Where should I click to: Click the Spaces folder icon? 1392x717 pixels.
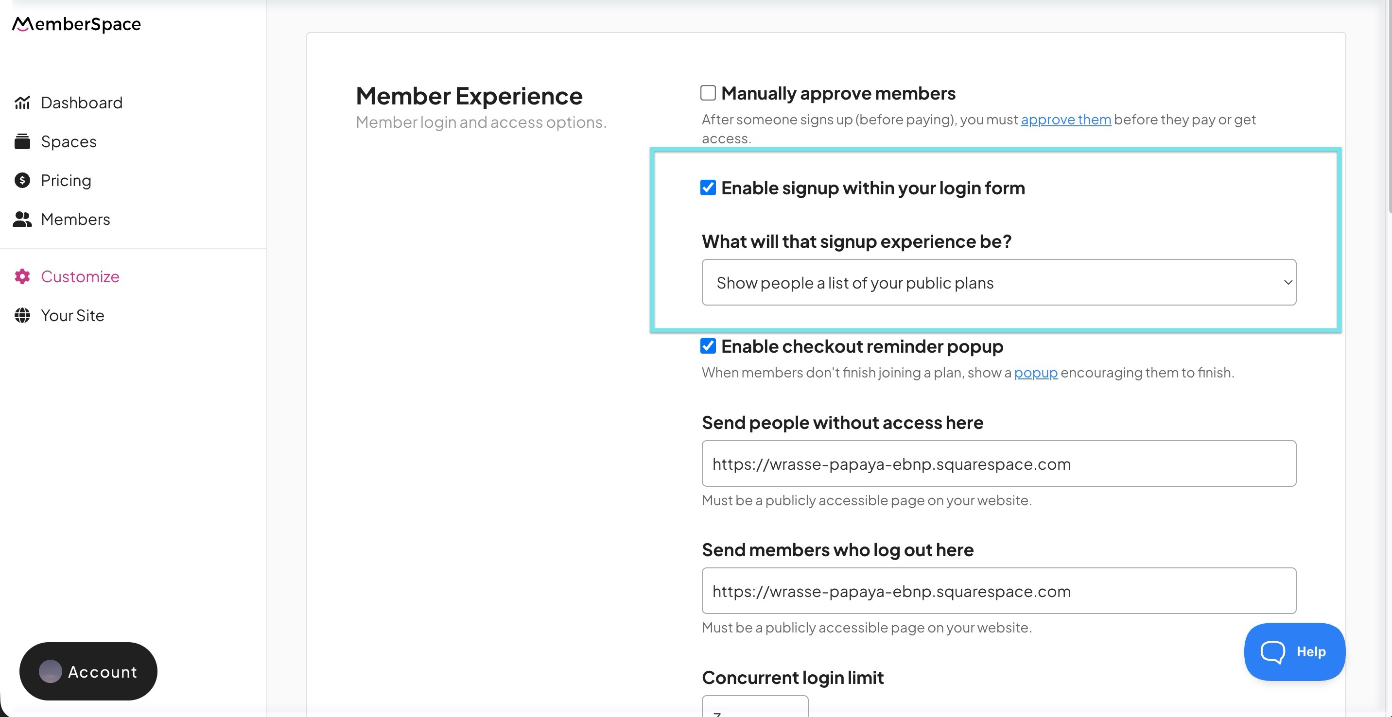(22, 141)
